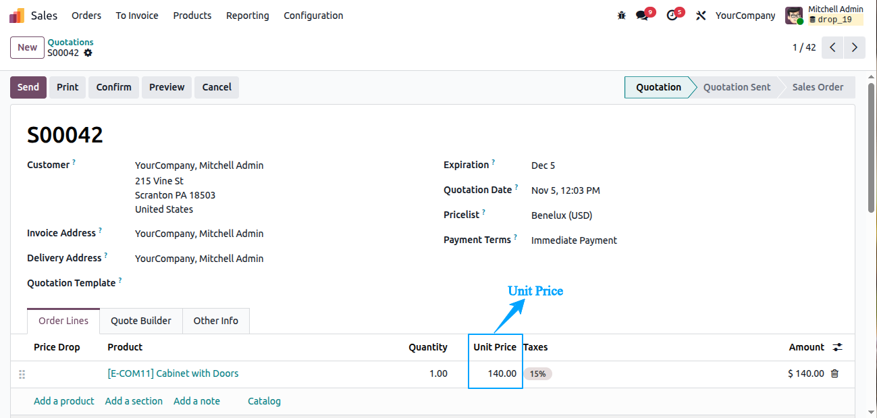The width and height of the screenshot is (877, 418).
Task: Click the Quotation Template help question mark
Action: coord(120,280)
